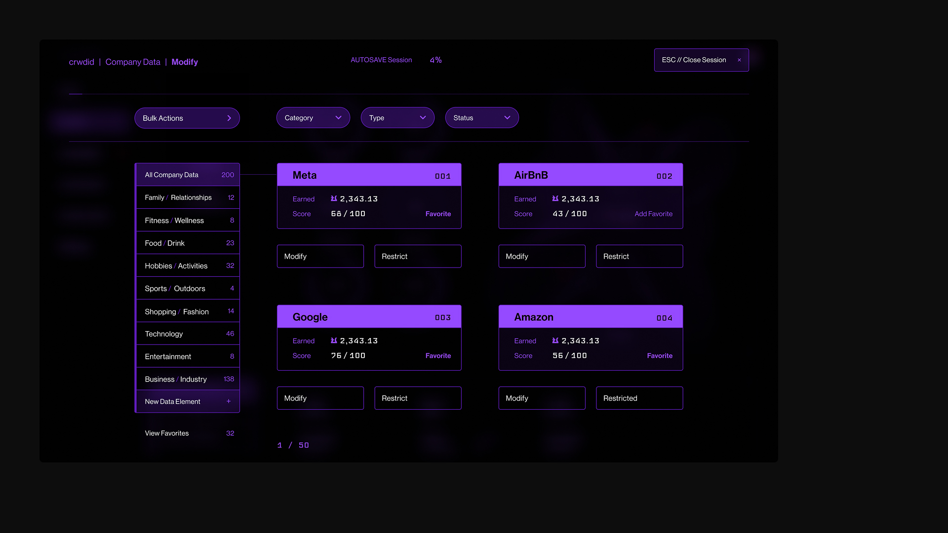Click ESC // Close Session button
The image size is (948, 533).
(701, 60)
